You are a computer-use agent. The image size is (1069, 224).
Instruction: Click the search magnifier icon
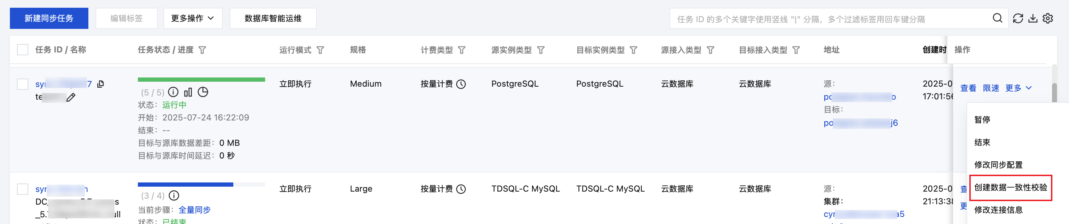[997, 18]
